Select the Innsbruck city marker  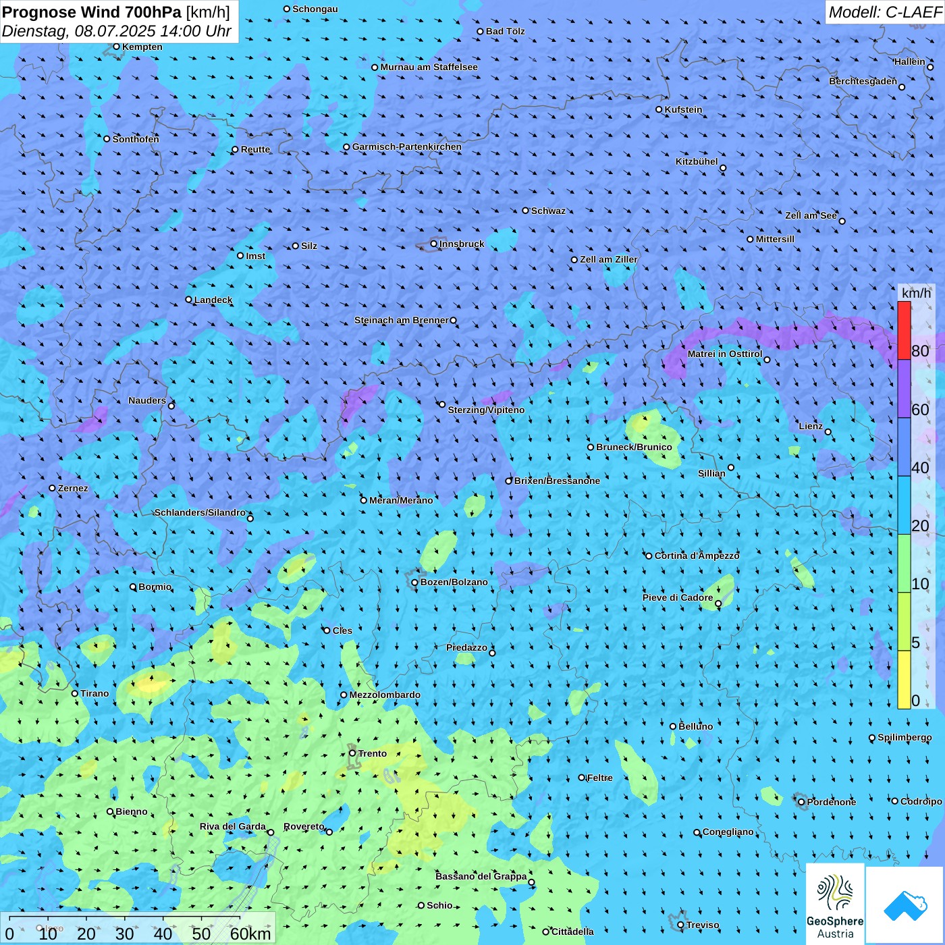point(434,244)
